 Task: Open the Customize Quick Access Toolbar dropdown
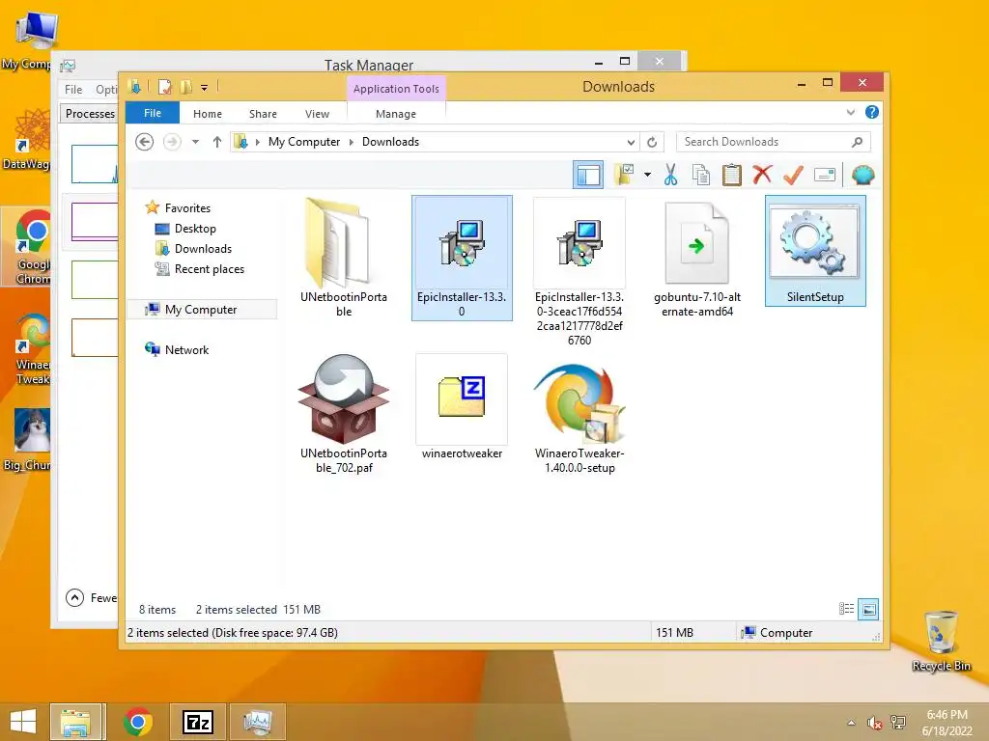coord(205,88)
